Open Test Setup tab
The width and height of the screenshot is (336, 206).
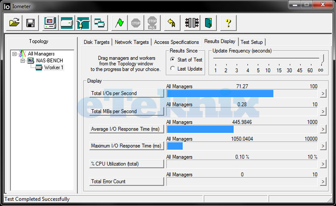pos(252,42)
